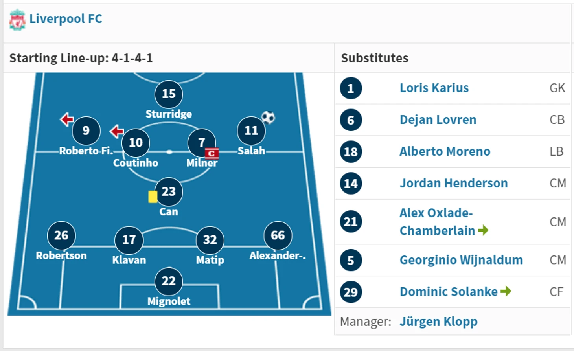Open Alberto Moreno's profile link

point(445,151)
